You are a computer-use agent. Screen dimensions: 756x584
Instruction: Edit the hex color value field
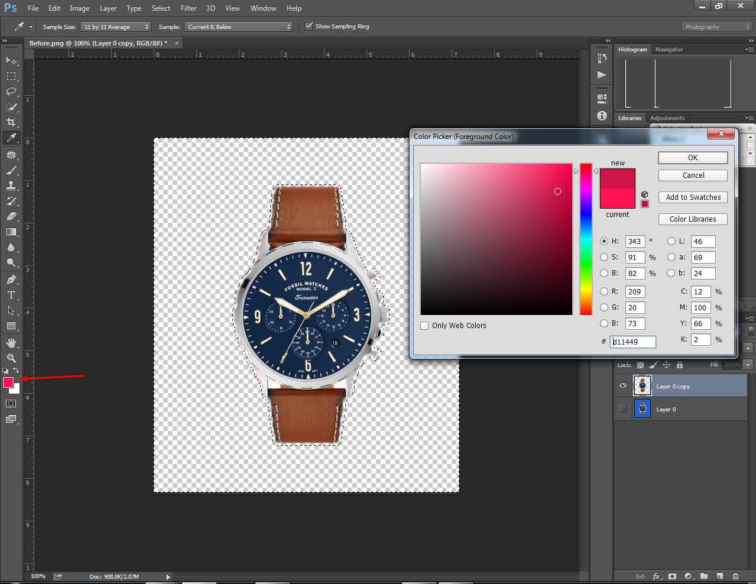click(632, 342)
